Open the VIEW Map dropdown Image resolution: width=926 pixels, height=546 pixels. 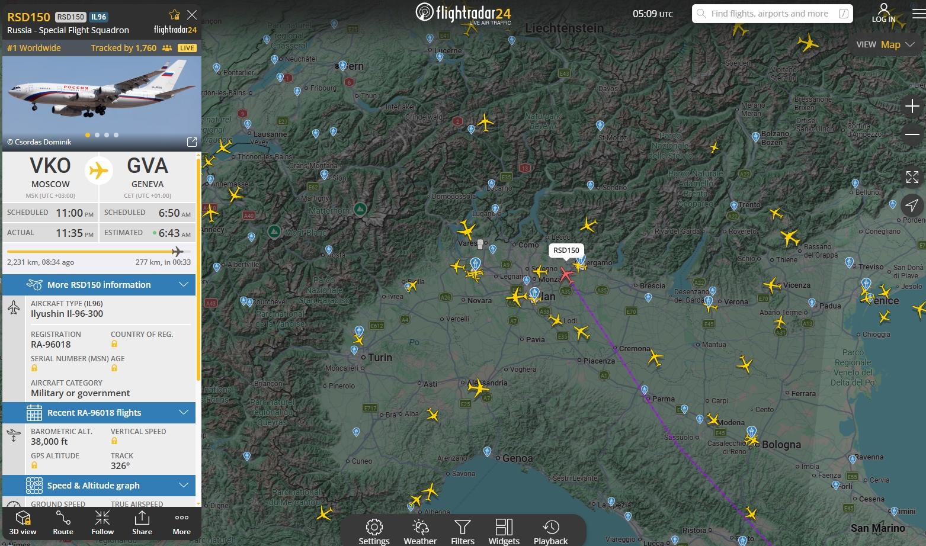coord(885,44)
